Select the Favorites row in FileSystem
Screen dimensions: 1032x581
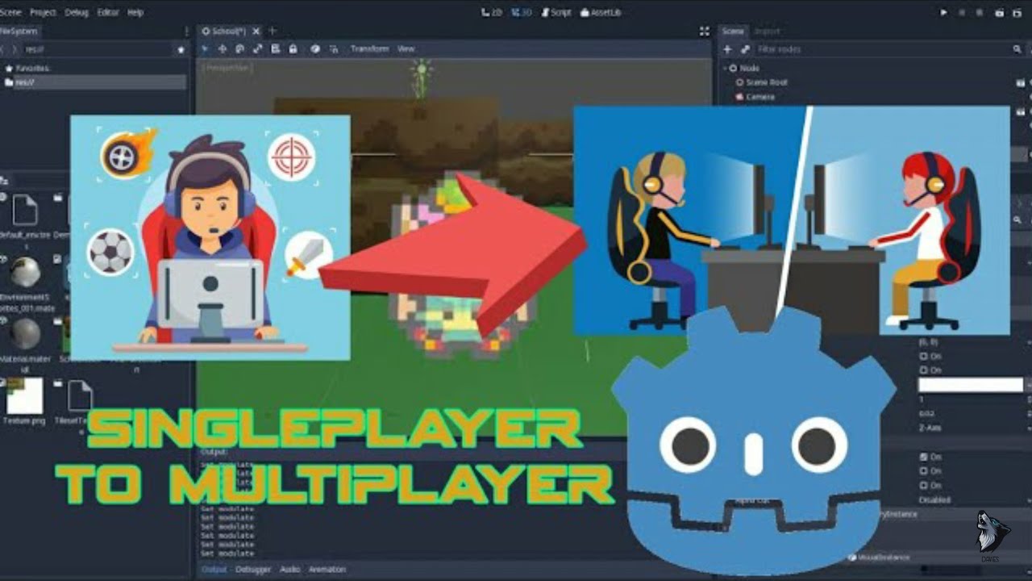(x=27, y=69)
